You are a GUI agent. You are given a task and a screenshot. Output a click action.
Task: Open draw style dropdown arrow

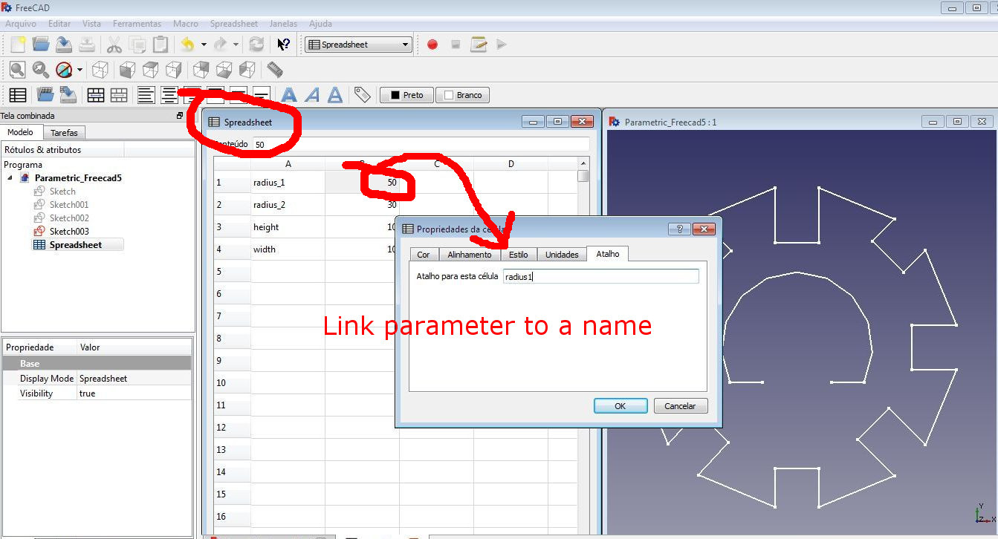pyautogui.click(x=80, y=70)
